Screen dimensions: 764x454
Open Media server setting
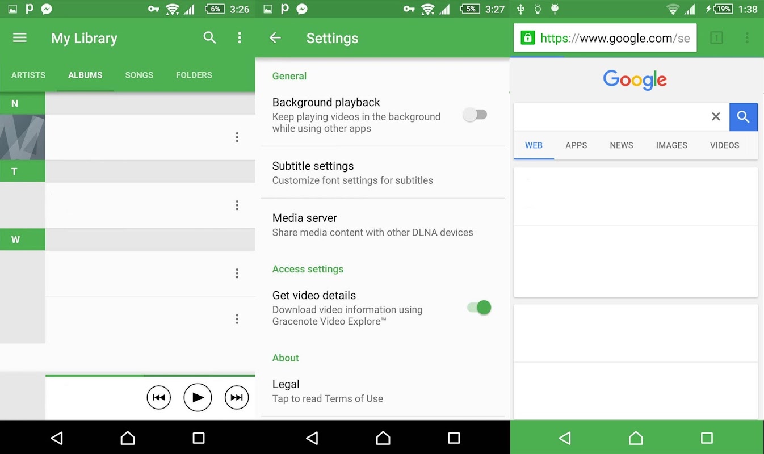pos(383,225)
